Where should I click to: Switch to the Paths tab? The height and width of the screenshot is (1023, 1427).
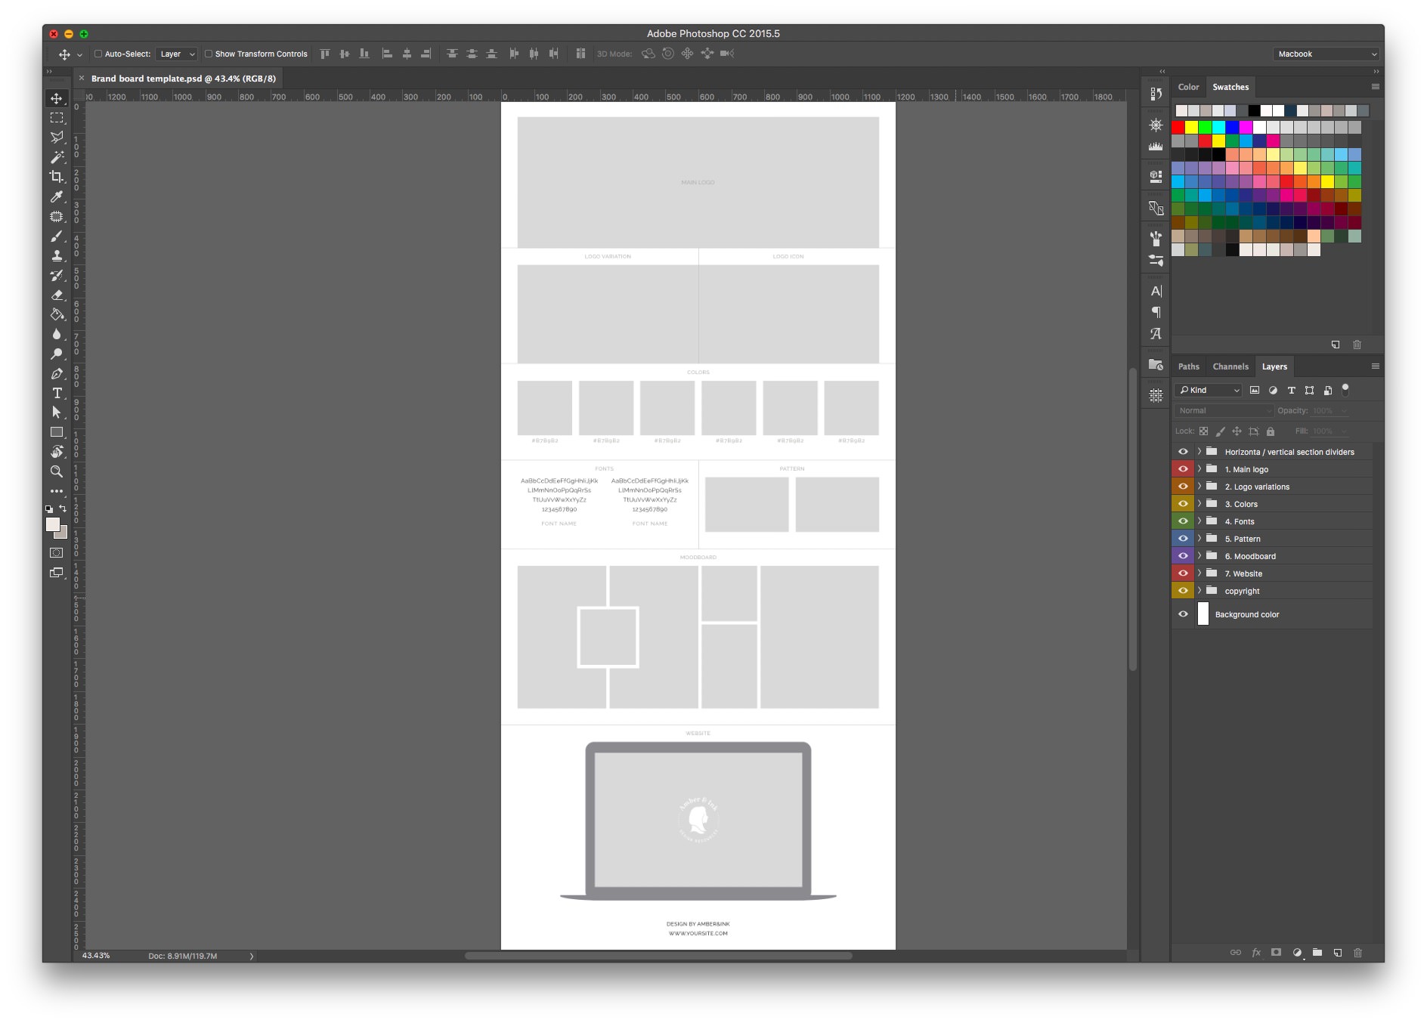coord(1188,366)
